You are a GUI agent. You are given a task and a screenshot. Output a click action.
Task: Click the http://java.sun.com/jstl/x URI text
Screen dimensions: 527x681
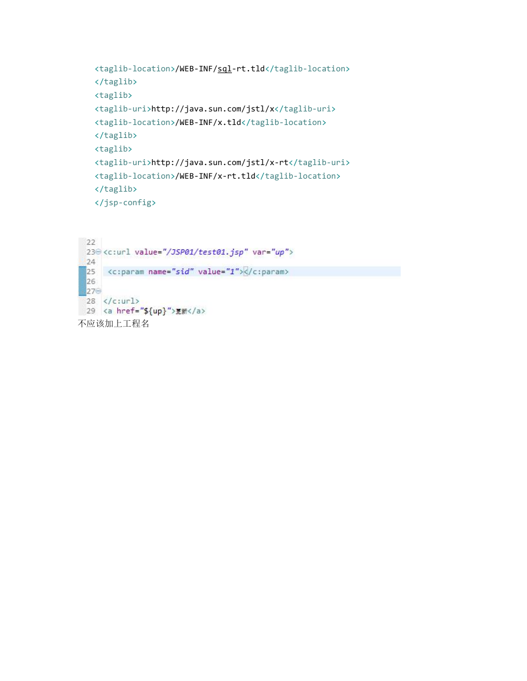pyautogui.click(x=212, y=108)
